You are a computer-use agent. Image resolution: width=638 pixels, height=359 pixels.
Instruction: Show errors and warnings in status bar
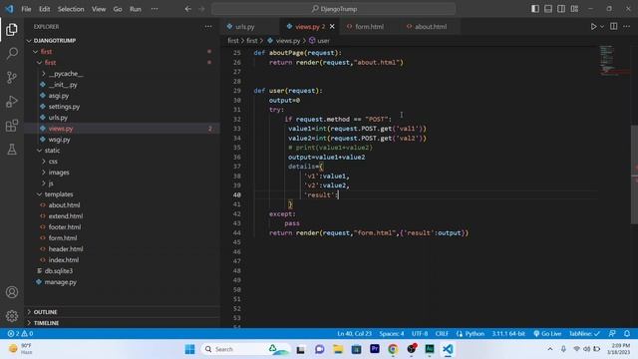20,333
